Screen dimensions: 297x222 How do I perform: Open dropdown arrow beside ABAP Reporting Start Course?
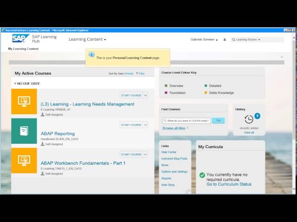(145, 125)
